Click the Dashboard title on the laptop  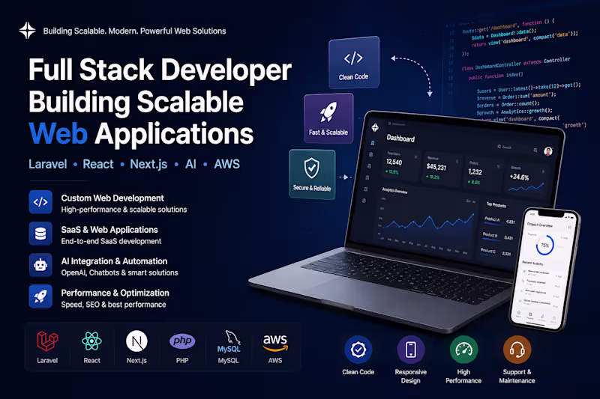coord(400,138)
